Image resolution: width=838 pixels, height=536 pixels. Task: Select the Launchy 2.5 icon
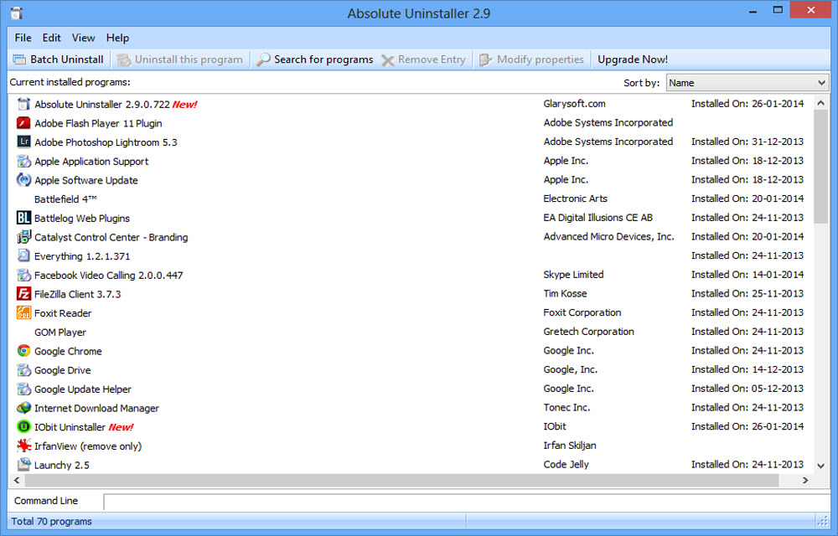(x=23, y=465)
